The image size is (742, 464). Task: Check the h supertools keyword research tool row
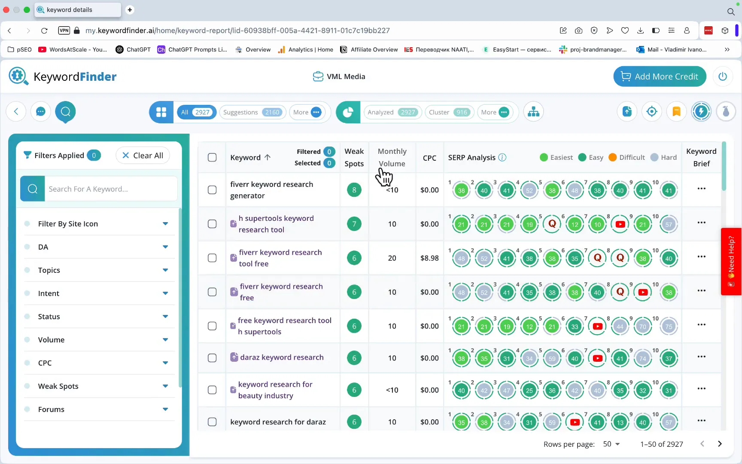(x=212, y=224)
